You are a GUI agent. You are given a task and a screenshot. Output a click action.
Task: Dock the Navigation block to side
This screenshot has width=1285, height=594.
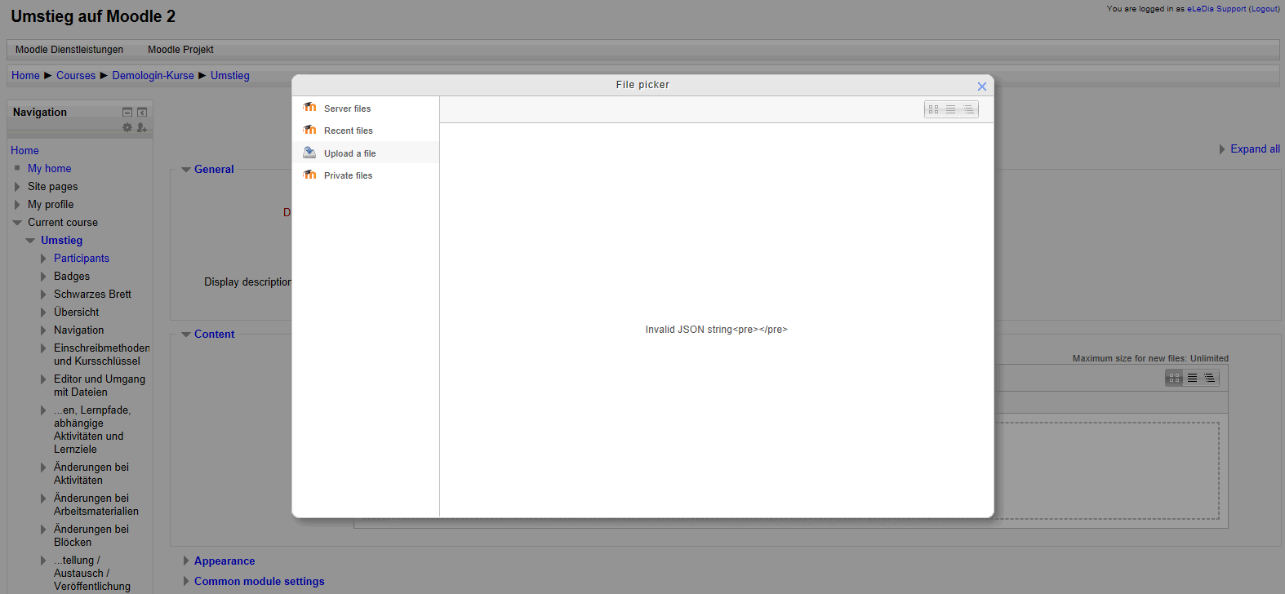click(142, 112)
